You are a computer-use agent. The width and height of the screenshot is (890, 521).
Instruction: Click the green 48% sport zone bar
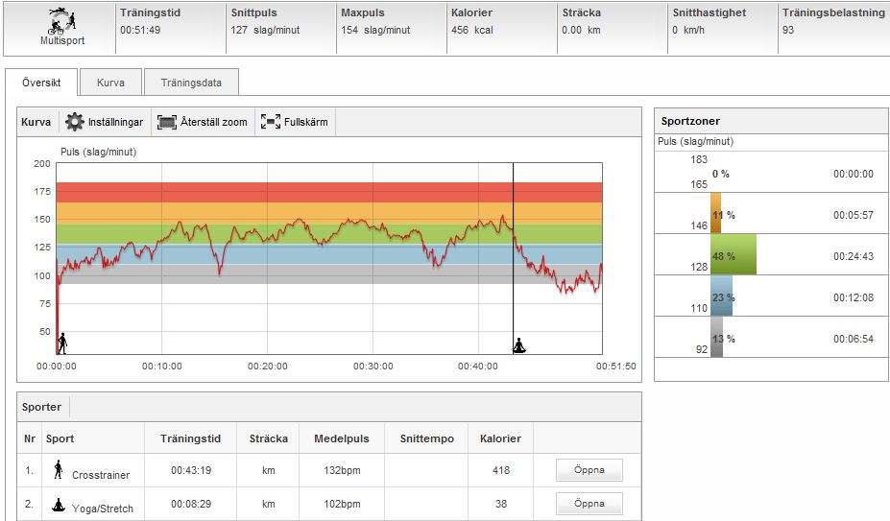tap(734, 255)
